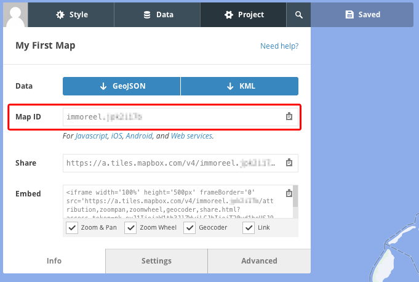Toggle the Zoom & Pan checkbox
Screen dimensions: 419x282
(72, 228)
